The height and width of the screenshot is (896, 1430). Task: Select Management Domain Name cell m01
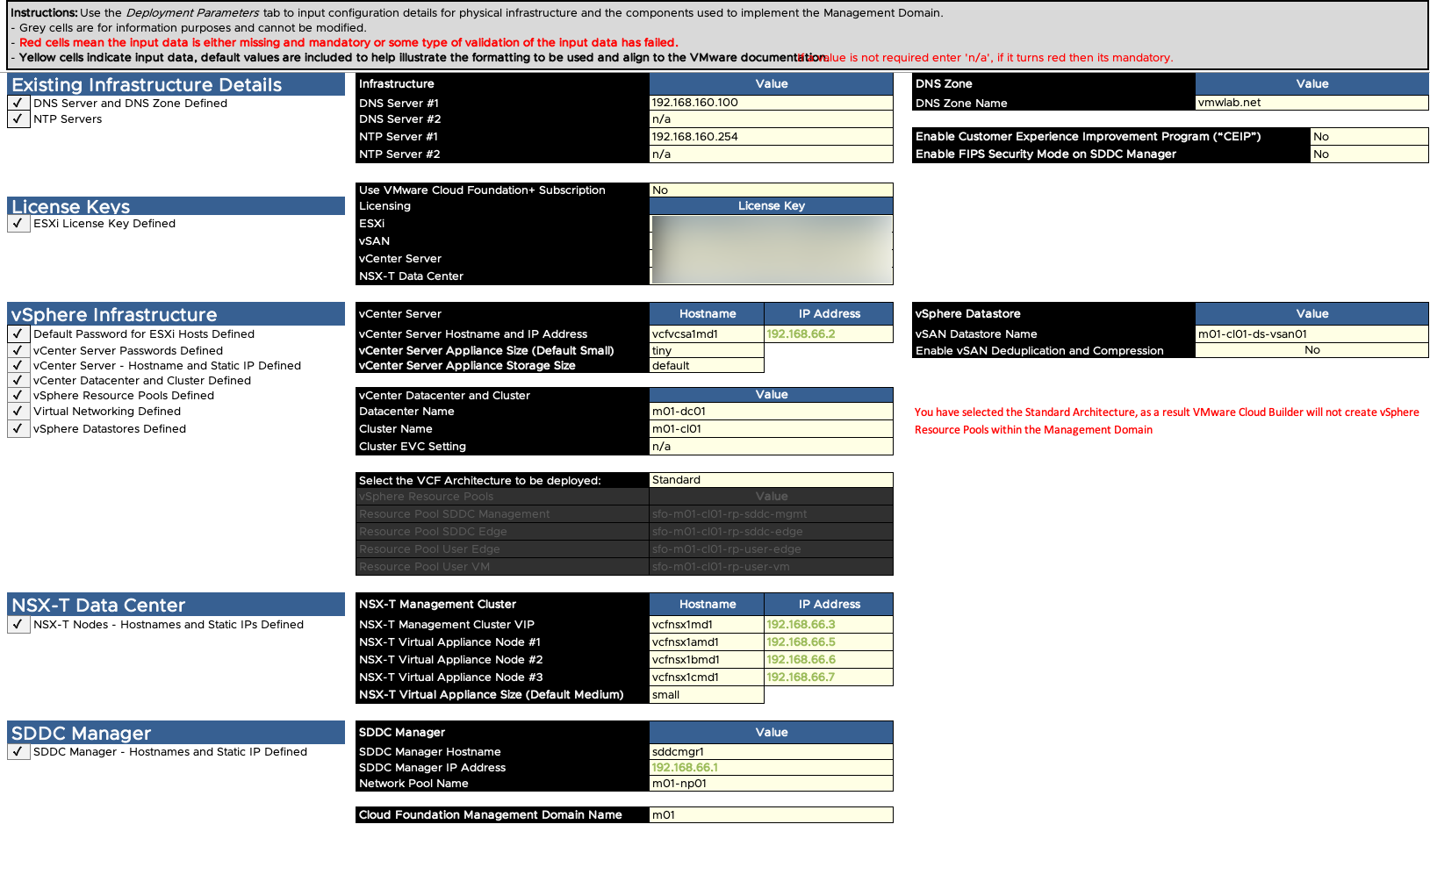[771, 815]
